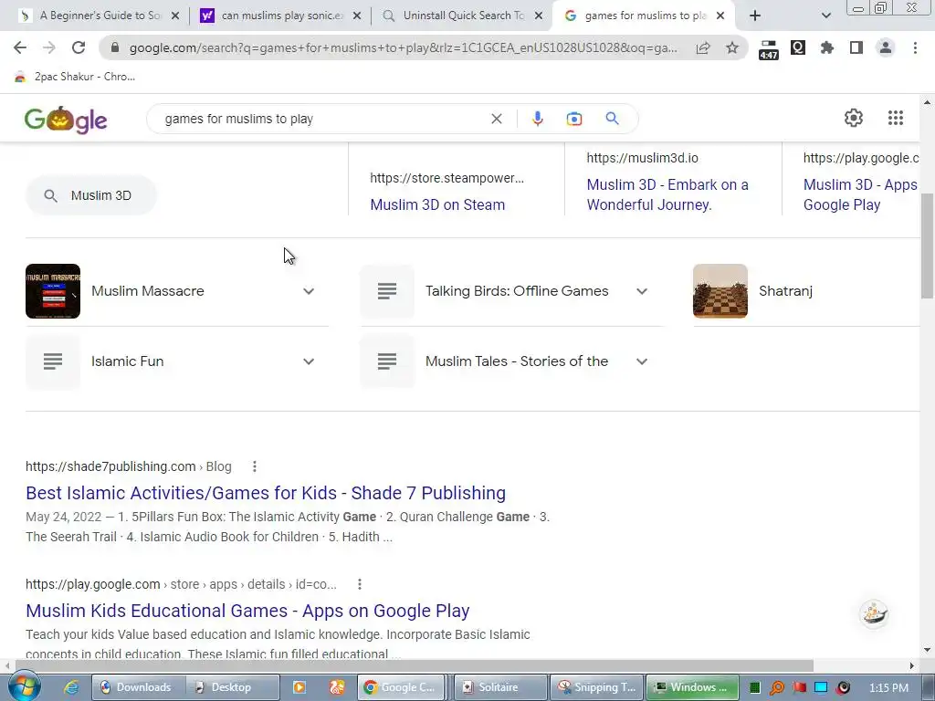This screenshot has width=935, height=701.
Task: Open the Google apps grid
Action: pyautogui.click(x=896, y=118)
